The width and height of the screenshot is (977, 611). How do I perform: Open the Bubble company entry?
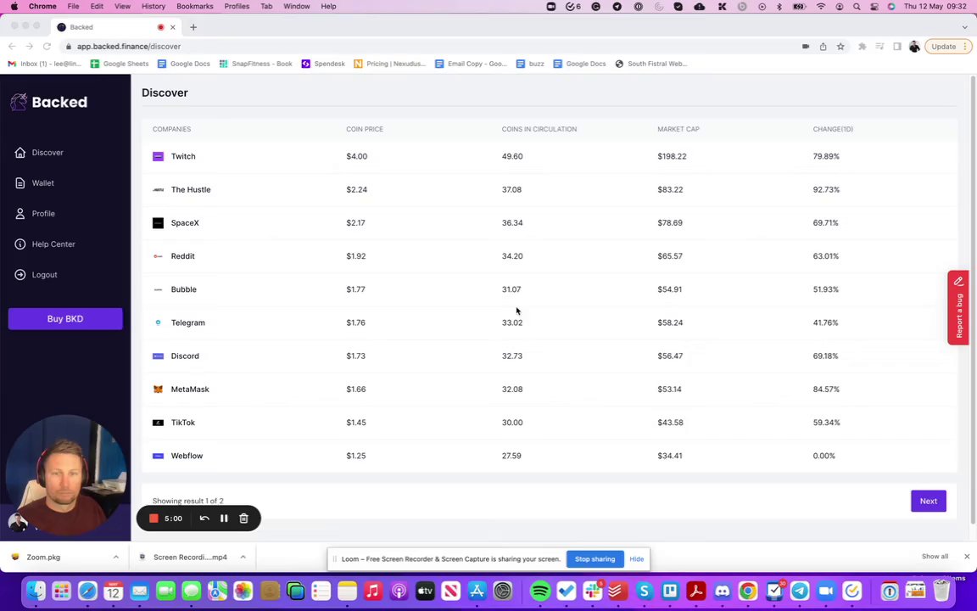pyautogui.click(x=549, y=289)
